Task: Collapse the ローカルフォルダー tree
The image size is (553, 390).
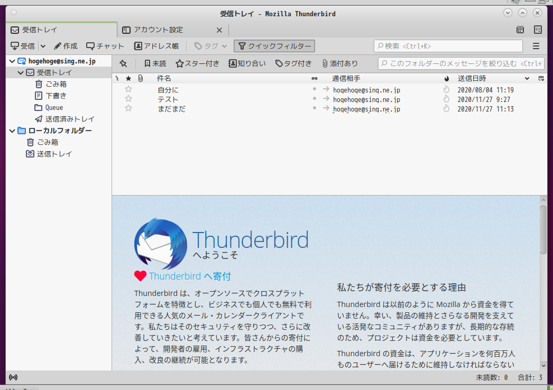Action: pos(12,131)
